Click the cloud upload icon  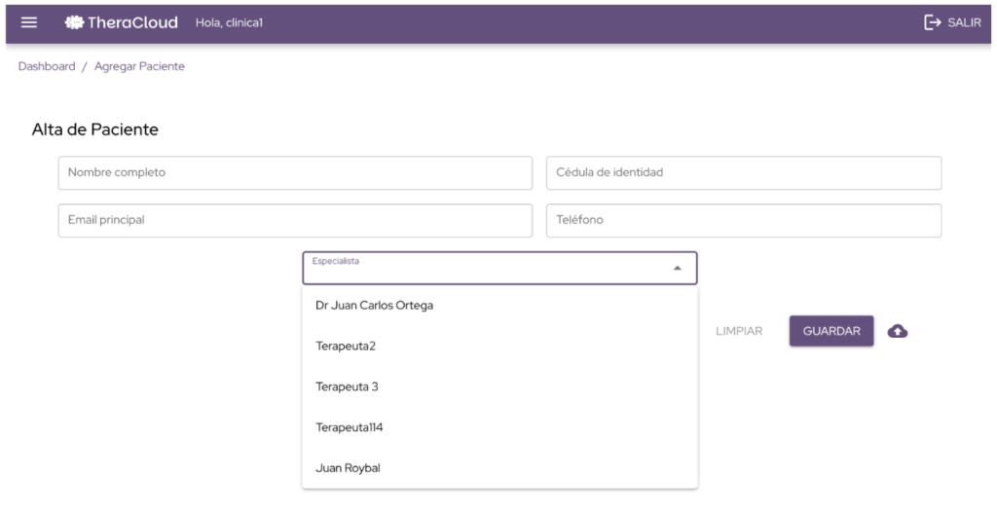(x=898, y=331)
